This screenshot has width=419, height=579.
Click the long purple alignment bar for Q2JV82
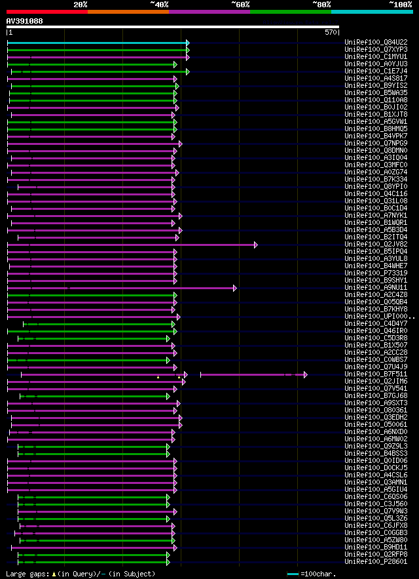point(130,245)
